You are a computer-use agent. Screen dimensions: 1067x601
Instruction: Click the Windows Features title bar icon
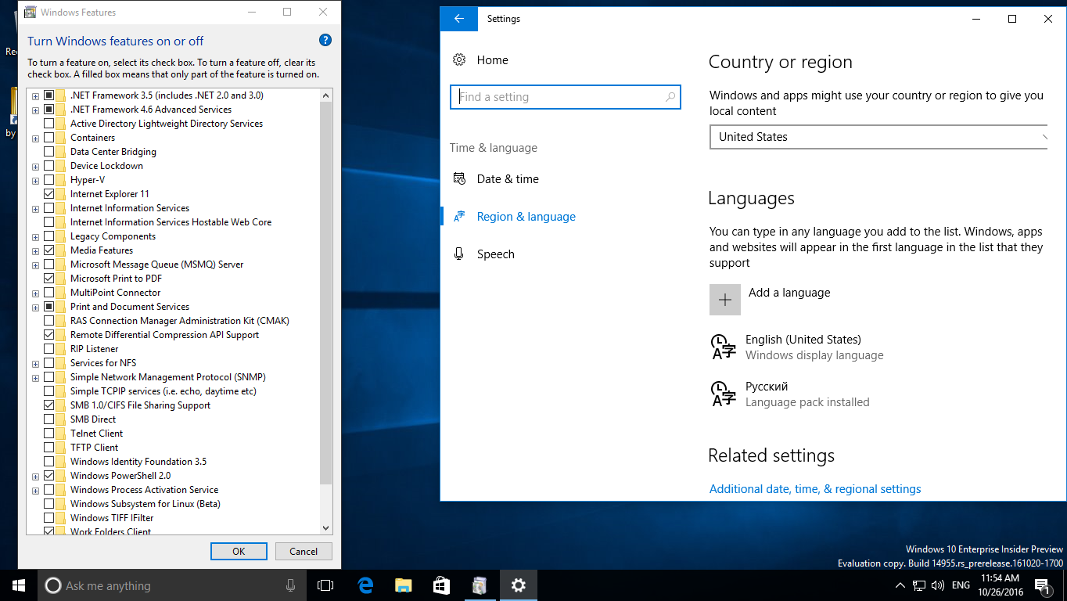click(x=31, y=13)
